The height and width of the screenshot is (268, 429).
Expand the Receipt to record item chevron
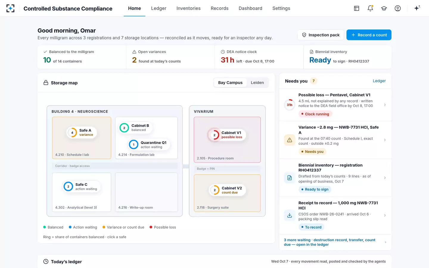[x=385, y=215]
